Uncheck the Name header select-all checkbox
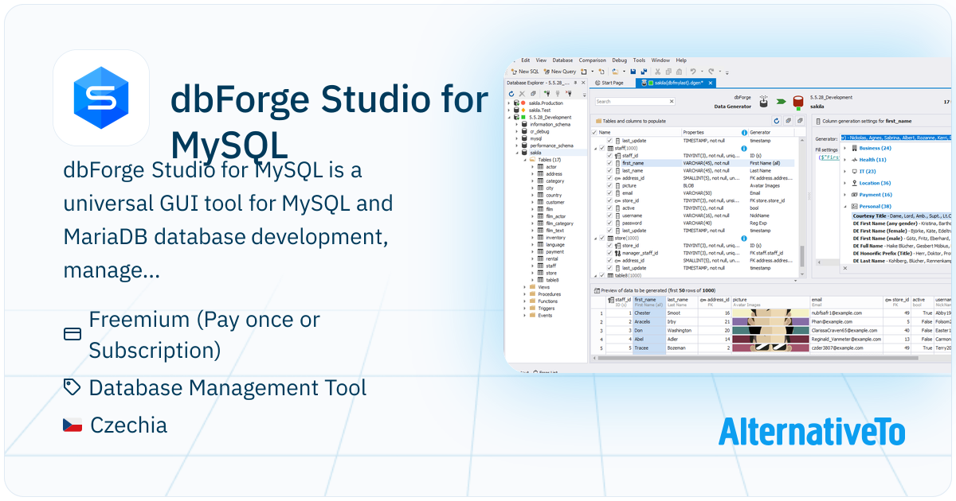The width and height of the screenshot is (956, 501). click(594, 132)
